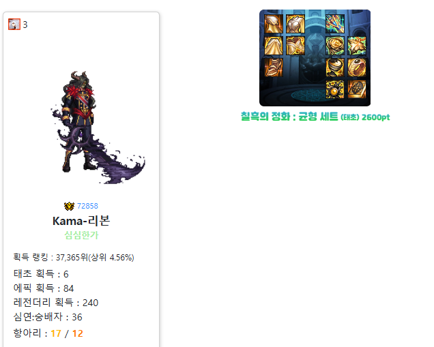Select the golden tome equipment icon
This screenshot has height=347, width=434.
click(357, 89)
